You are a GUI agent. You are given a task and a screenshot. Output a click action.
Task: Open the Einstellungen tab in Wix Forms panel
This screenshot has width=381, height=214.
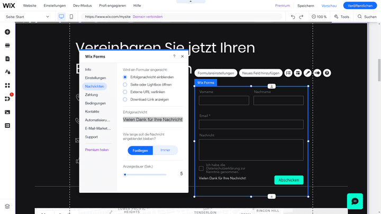pyautogui.click(x=95, y=78)
